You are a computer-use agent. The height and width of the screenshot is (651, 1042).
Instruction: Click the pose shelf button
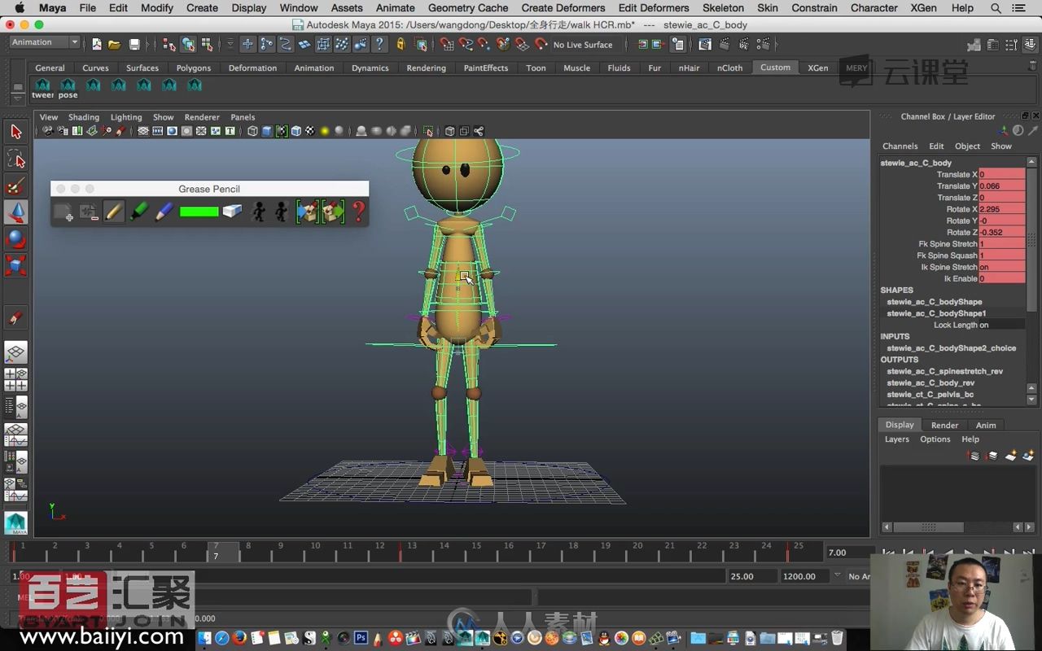68,89
